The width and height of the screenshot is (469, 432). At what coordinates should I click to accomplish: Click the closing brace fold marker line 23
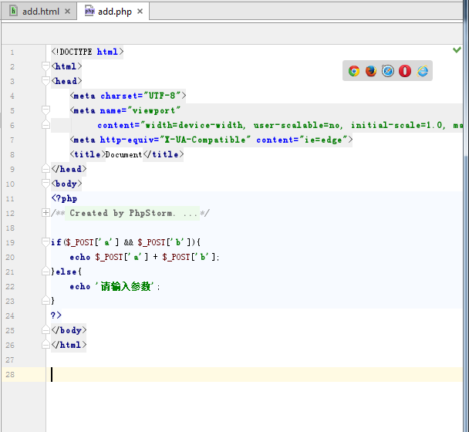(46, 300)
